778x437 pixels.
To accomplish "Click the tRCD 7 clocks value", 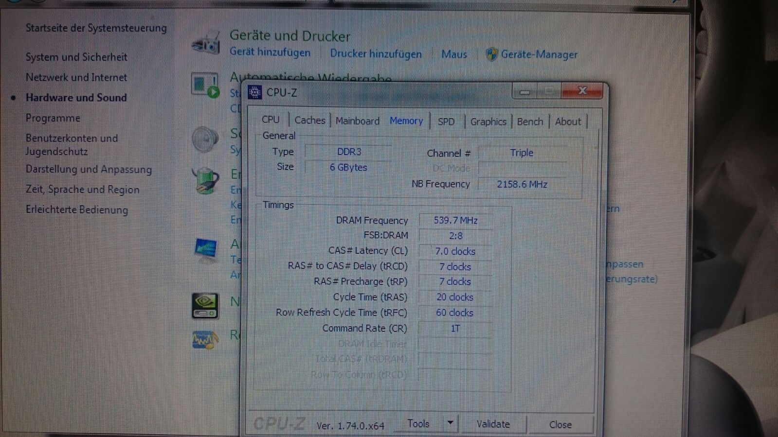I will [x=455, y=267].
